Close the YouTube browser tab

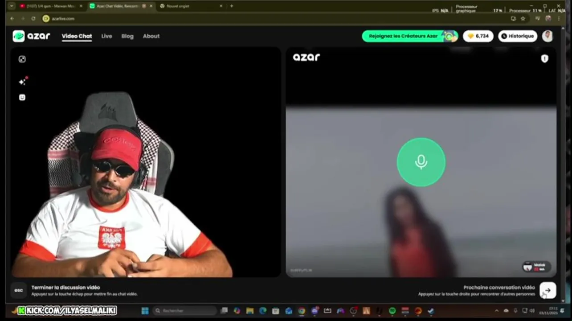point(81,6)
